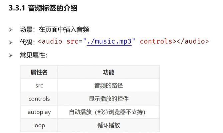This screenshot has height=133, width=223.
Task: Click the arrow bullet beside 代码
Action: (11, 43)
